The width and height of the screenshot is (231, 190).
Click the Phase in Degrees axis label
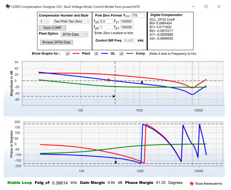pyautogui.click(x=11, y=144)
